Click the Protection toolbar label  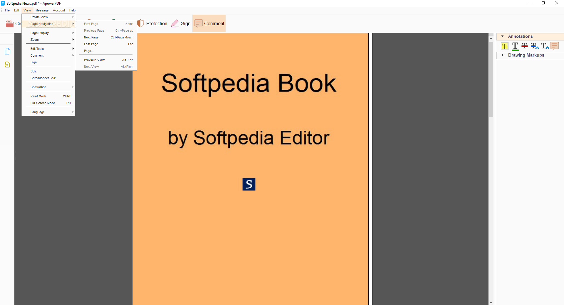coord(157,23)
